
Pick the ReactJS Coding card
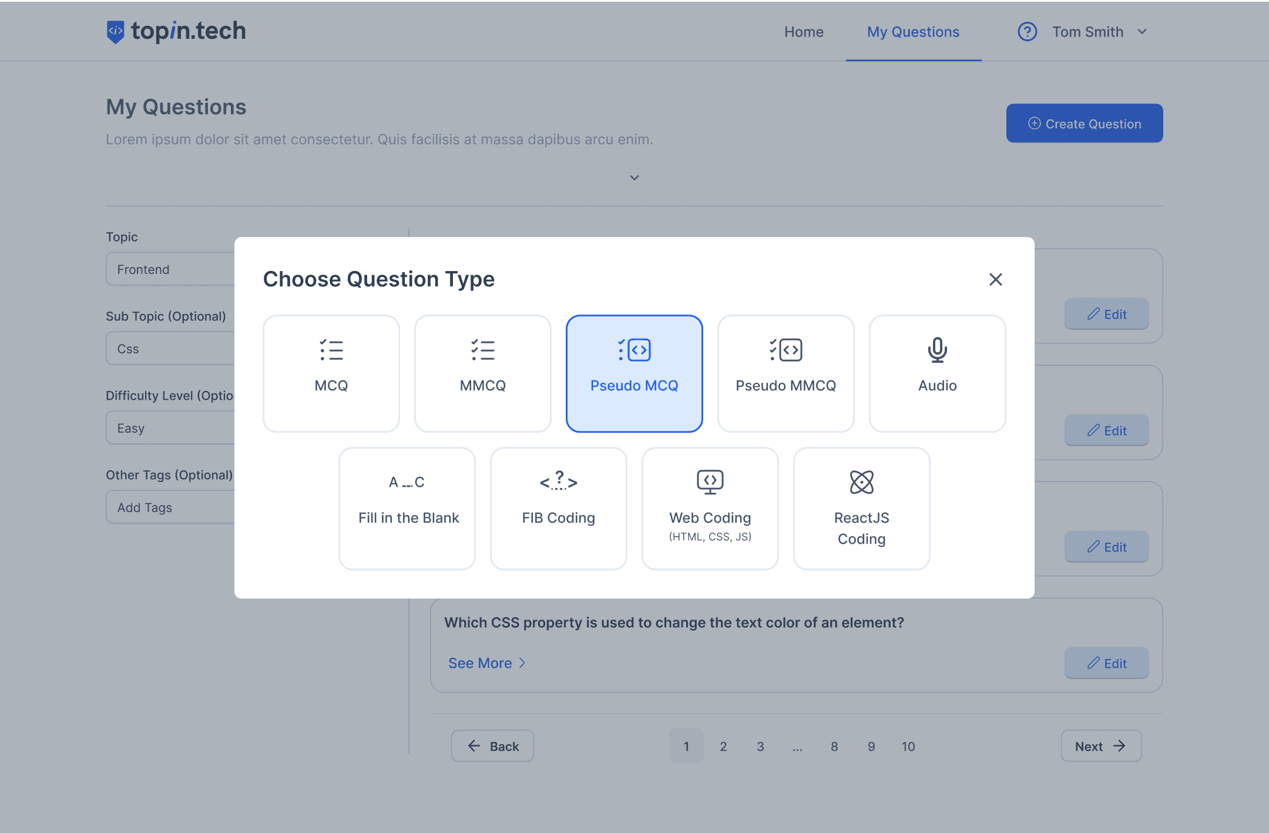pos(861,508)
